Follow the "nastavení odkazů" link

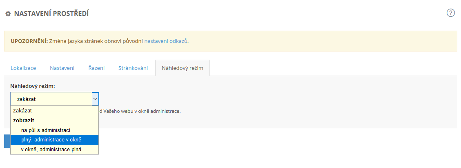point(166,41)
